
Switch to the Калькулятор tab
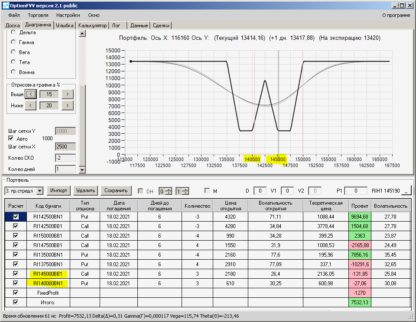pos(92,26)
